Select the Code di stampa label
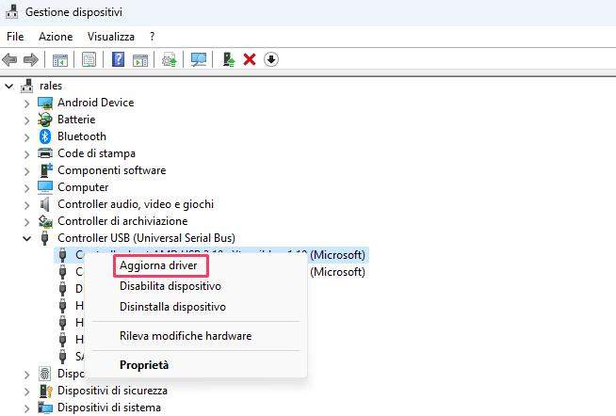The height and width of the screenshot is (416, 616). click(96, 153)
